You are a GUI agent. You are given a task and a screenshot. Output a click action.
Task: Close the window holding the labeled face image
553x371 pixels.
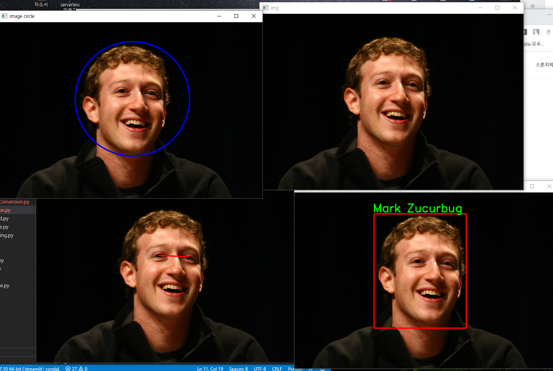(549, 186)
